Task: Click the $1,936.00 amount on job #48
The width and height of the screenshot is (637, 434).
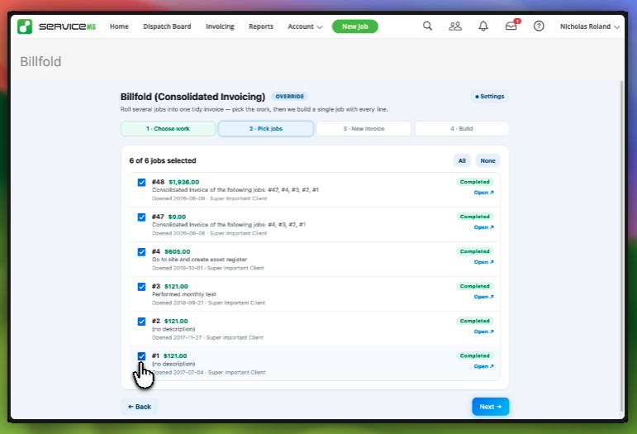Action: 184,182
